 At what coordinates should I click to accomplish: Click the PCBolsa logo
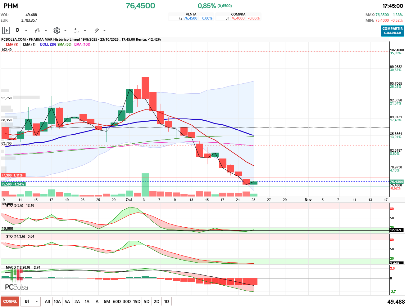pyautogui.click(x=16, y=287)
